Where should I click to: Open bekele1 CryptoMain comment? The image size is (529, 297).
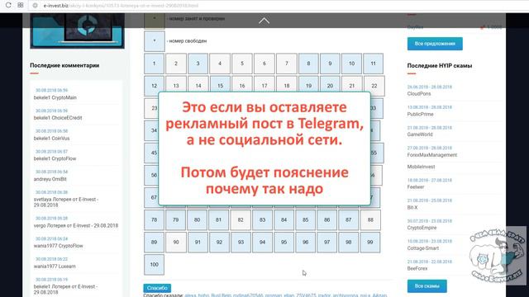click(x=55, y=97)
